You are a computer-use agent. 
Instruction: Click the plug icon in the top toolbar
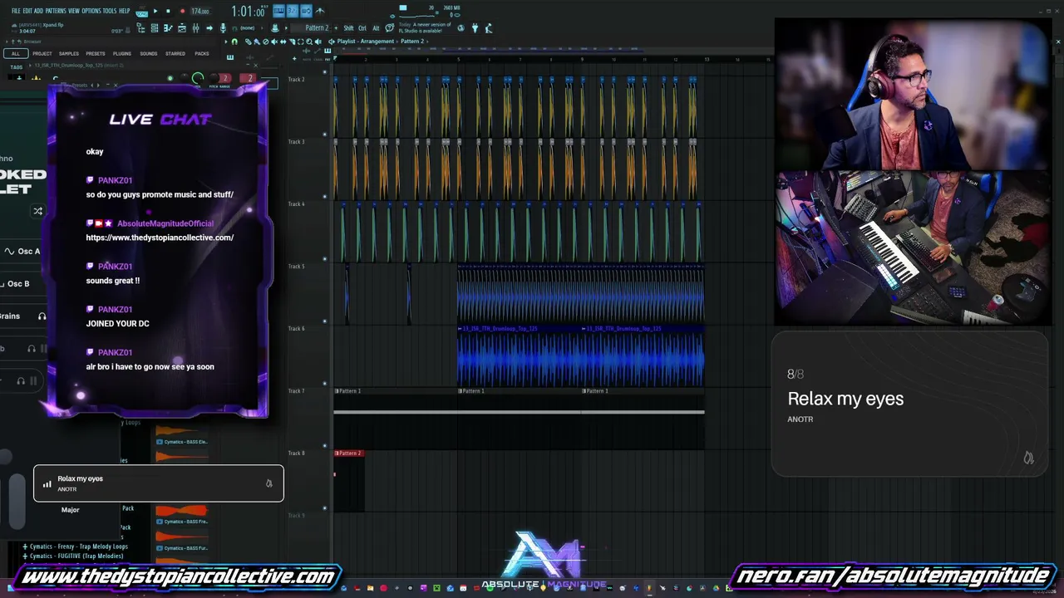tap(475, 28)
